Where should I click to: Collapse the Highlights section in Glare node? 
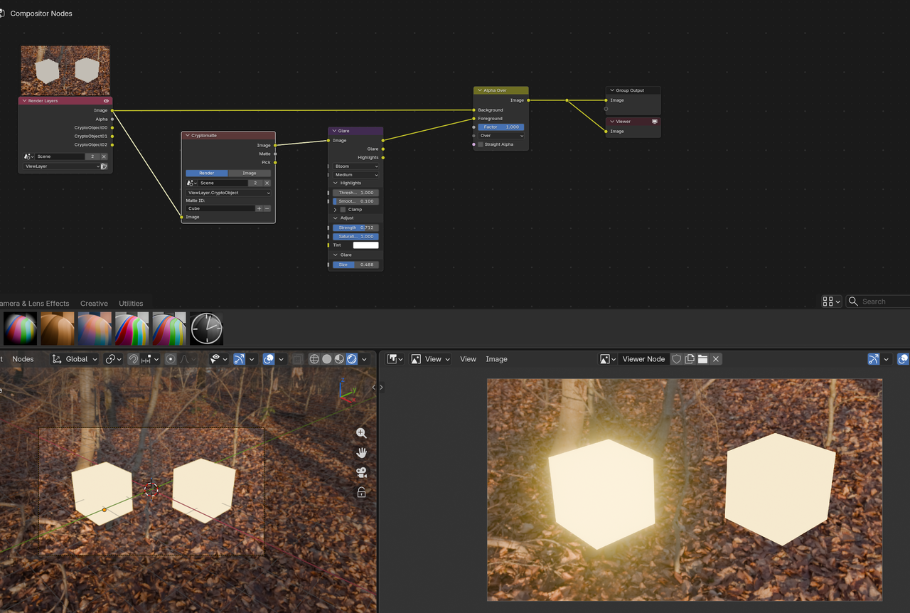[336, 183]
